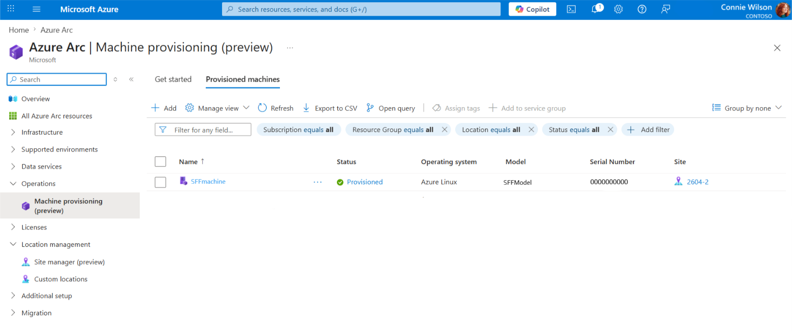Click the Filter for any field box
The height and width of the screenshot is (331, 792).
point(203,130)
